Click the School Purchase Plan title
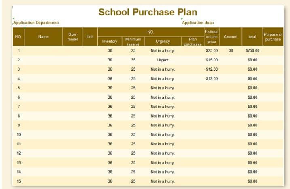 pyautogui.click(x=148, y=12)
